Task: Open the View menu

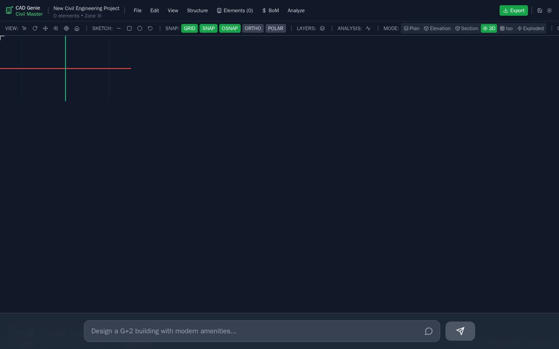Action: 173,10
